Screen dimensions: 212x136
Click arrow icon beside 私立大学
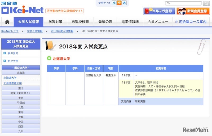[5, 61]
